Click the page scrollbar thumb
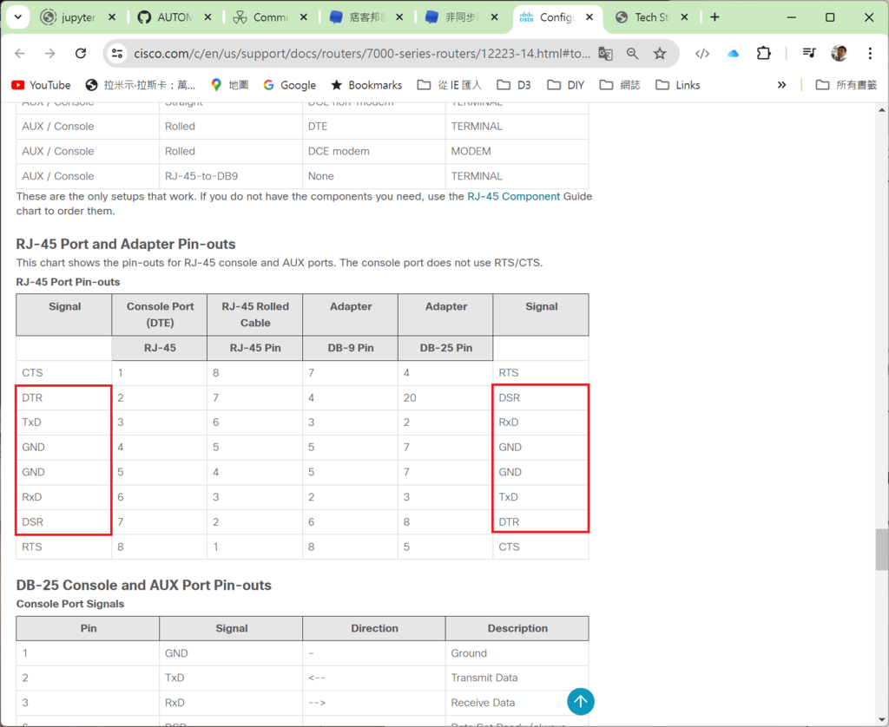This screenshot has width=889, height=727. click(x=882, y=549)
